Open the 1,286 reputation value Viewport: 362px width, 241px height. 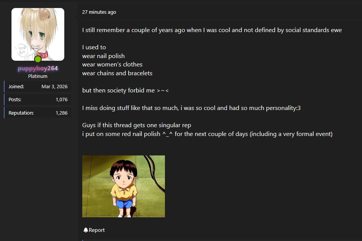tap(62, 113)
